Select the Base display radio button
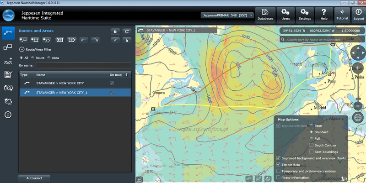Image resolution: width=366 pixels, height=183 pixels. [311, 125]
